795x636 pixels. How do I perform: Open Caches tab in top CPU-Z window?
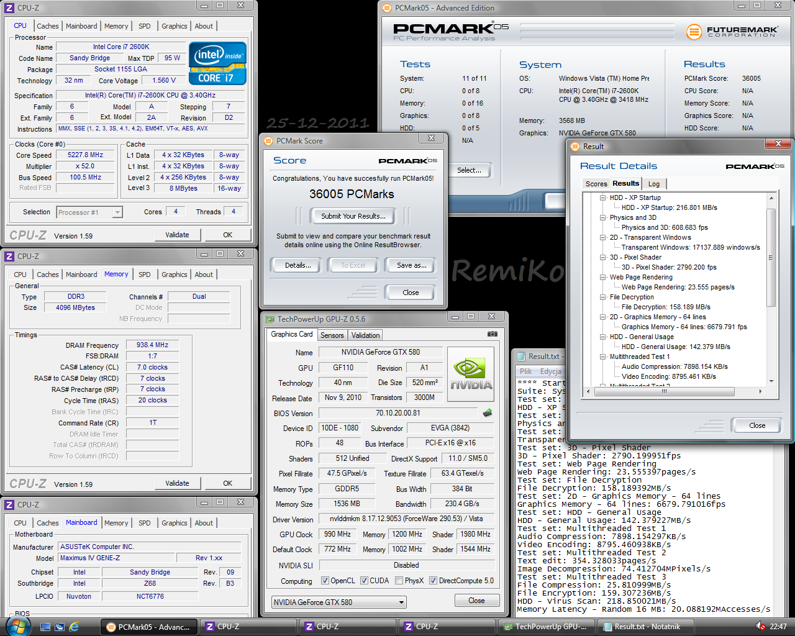[47, 26]
